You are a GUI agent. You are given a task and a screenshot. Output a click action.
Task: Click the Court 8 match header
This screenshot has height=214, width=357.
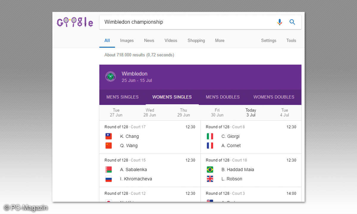point(225,127)
